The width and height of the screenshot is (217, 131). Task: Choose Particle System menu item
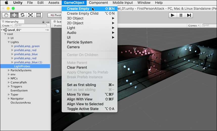coord(89,42)
